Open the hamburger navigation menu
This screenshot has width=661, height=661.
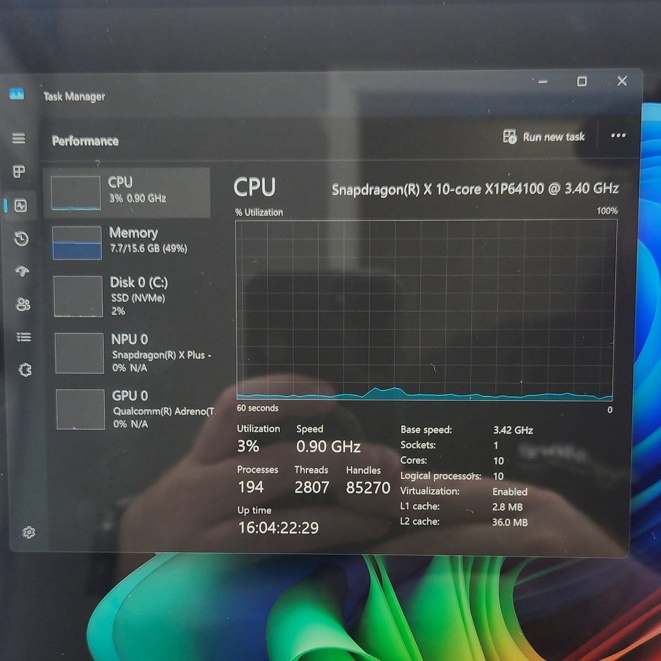click(x=19, y=138)
